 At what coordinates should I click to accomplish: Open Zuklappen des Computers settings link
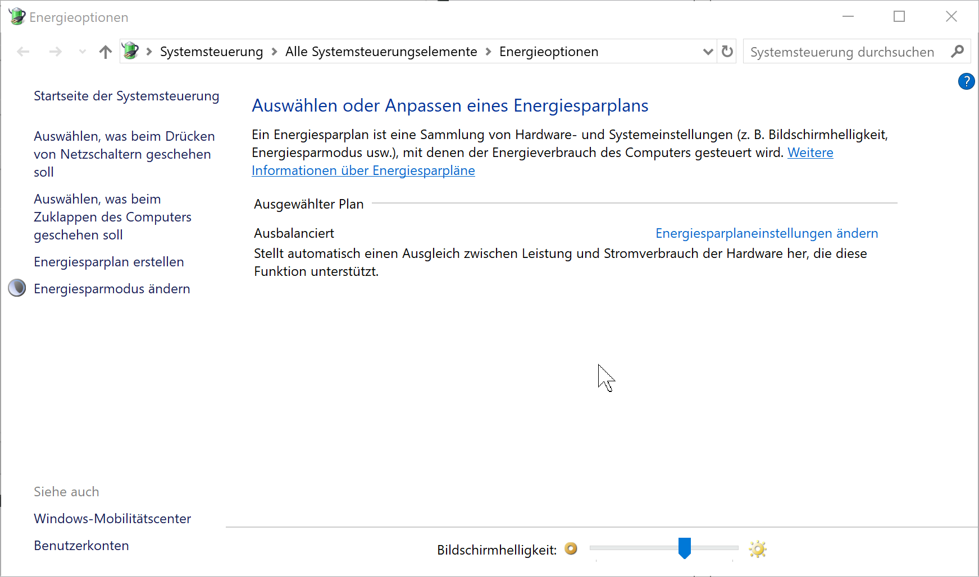112,217
